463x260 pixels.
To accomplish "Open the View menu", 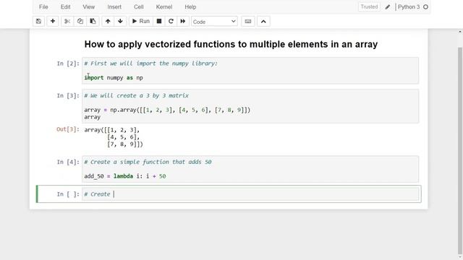I will point(88,6).
